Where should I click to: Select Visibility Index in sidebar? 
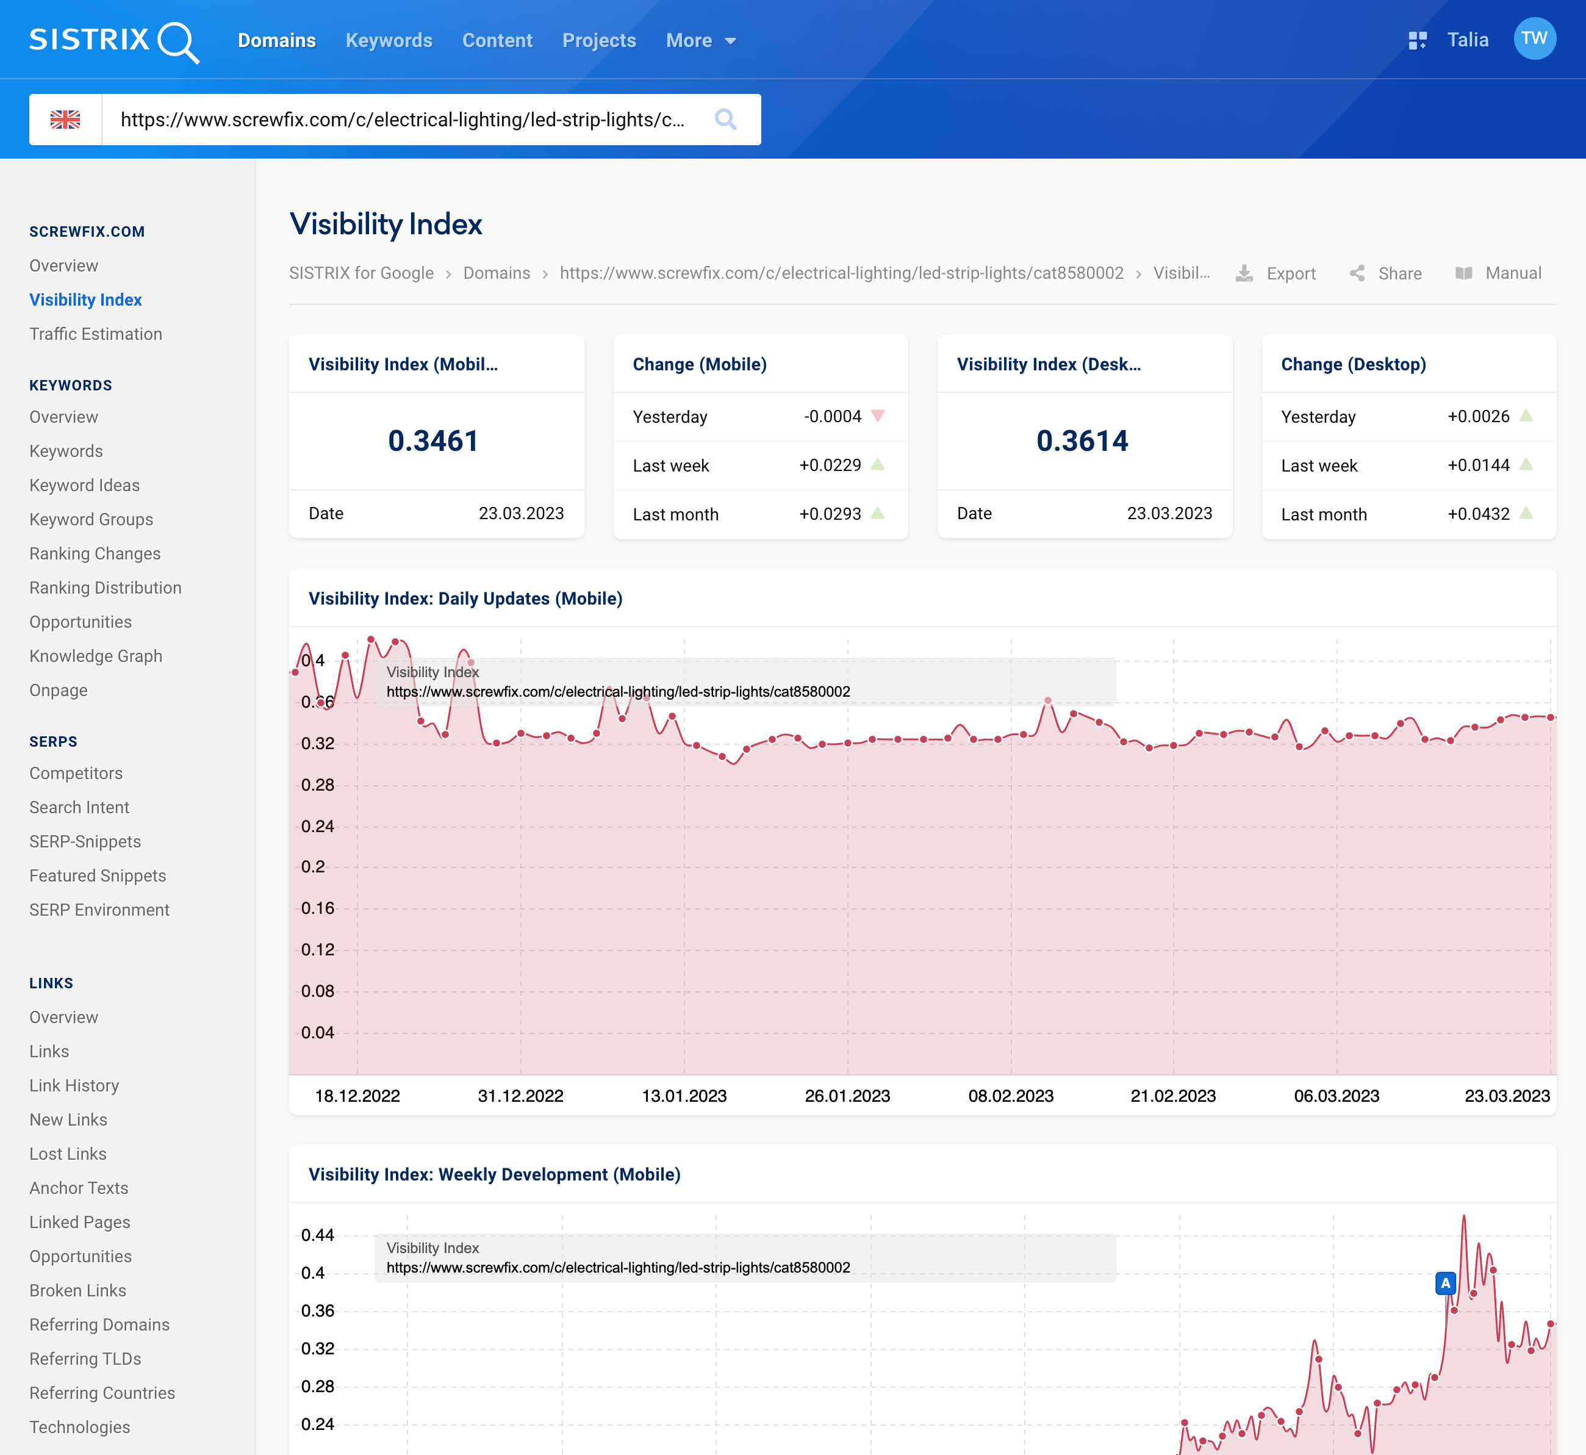point(85,300)
